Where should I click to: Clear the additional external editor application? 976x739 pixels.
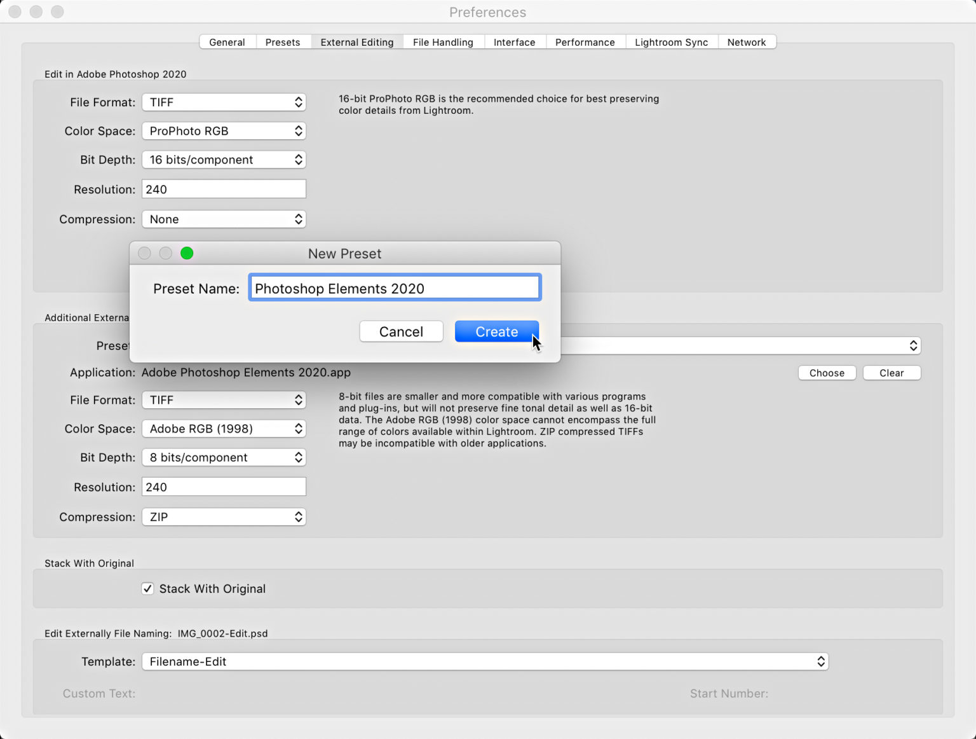point(891,373)
